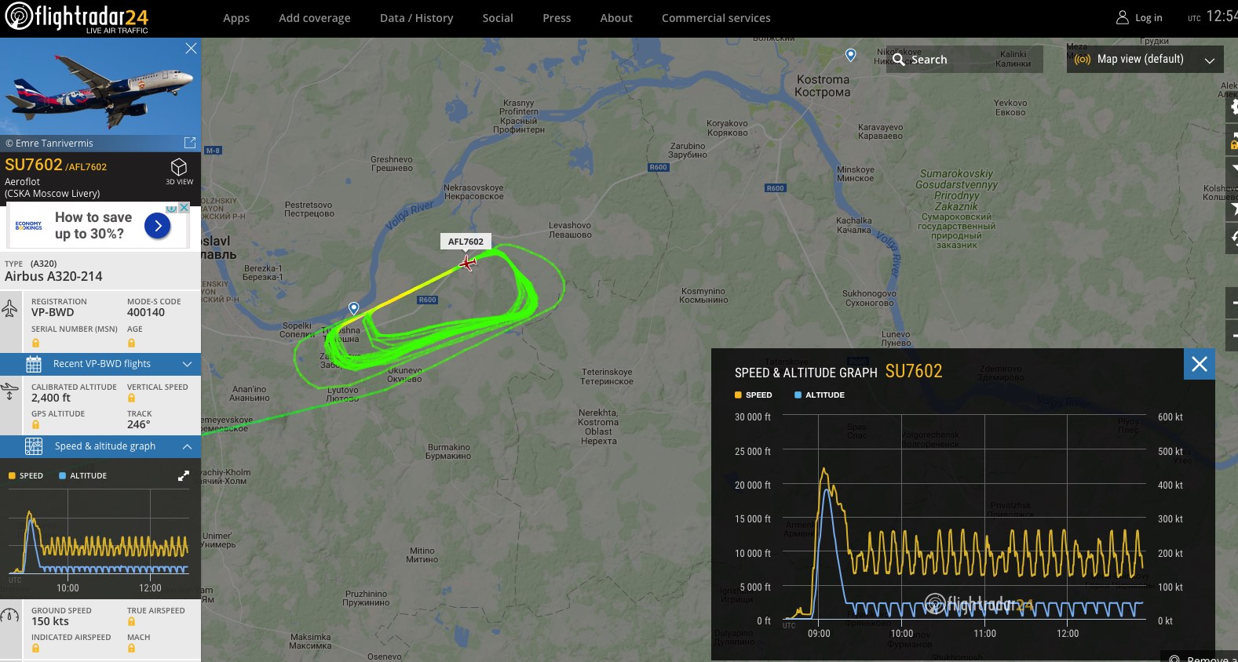Open the Commercial services menu
The image size is (1238, 662).
coord(716,18)
